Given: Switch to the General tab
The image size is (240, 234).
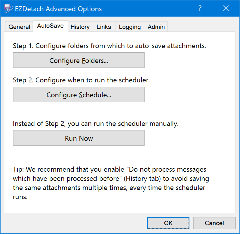Looking at the screenshot, I should [19, 27].
